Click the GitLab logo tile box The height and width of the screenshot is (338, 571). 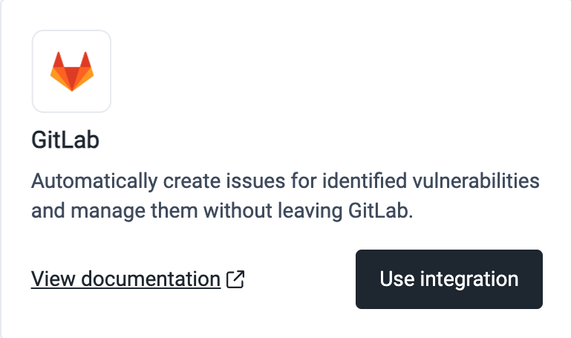pos(71,71)
